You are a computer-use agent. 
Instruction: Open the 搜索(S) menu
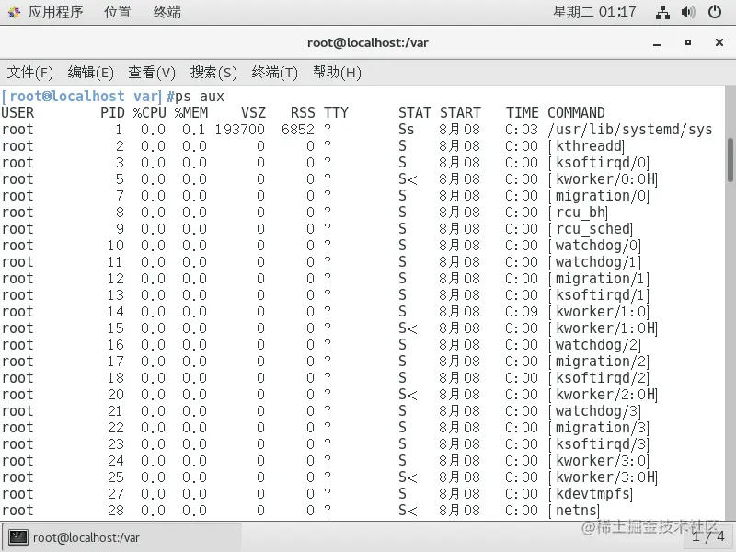click(x=213, y=72)
